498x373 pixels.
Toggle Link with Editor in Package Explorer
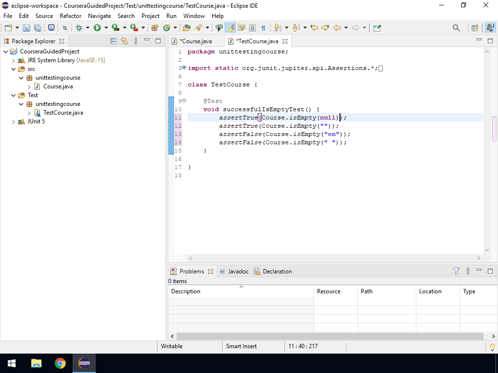click(x=124, y=41)
